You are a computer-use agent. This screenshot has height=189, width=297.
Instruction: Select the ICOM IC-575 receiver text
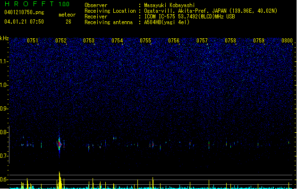pos(189,17)
